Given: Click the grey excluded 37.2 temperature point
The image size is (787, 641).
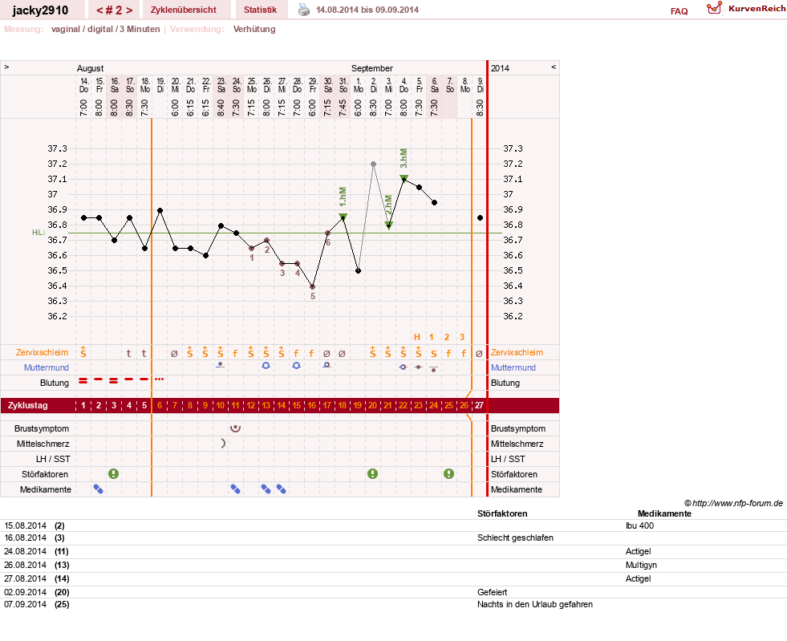Looking at the screenshot, I should [x=373, y=164].
